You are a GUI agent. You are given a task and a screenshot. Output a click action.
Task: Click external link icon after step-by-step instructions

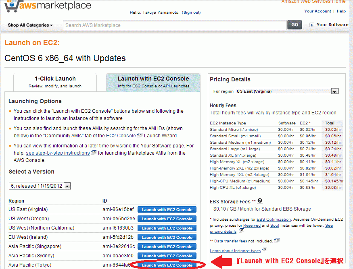coord(94,152)
